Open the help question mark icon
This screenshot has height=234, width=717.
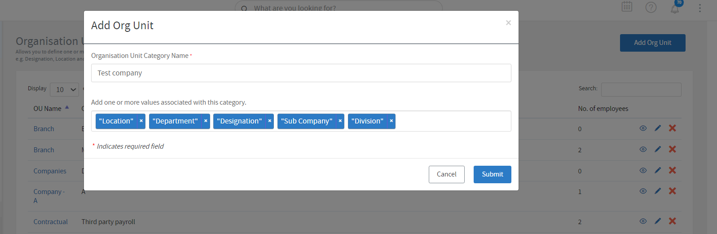(x=651, y=8)
